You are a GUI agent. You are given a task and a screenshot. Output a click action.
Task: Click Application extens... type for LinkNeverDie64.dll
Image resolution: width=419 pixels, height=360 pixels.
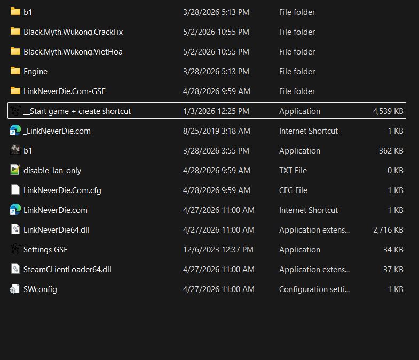314,230
